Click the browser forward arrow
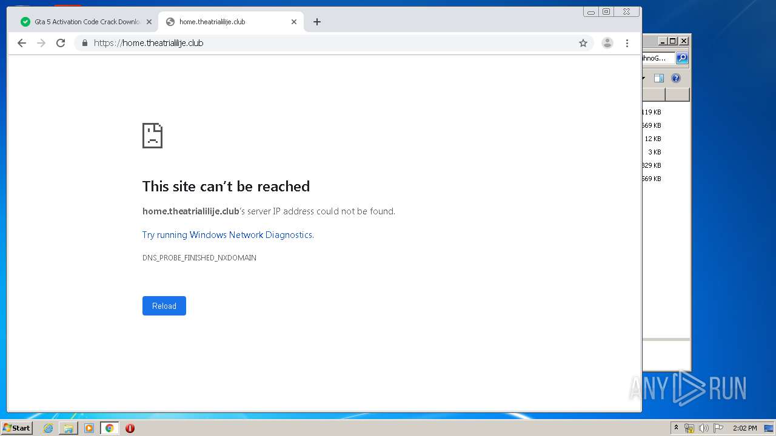 point(41,43)
